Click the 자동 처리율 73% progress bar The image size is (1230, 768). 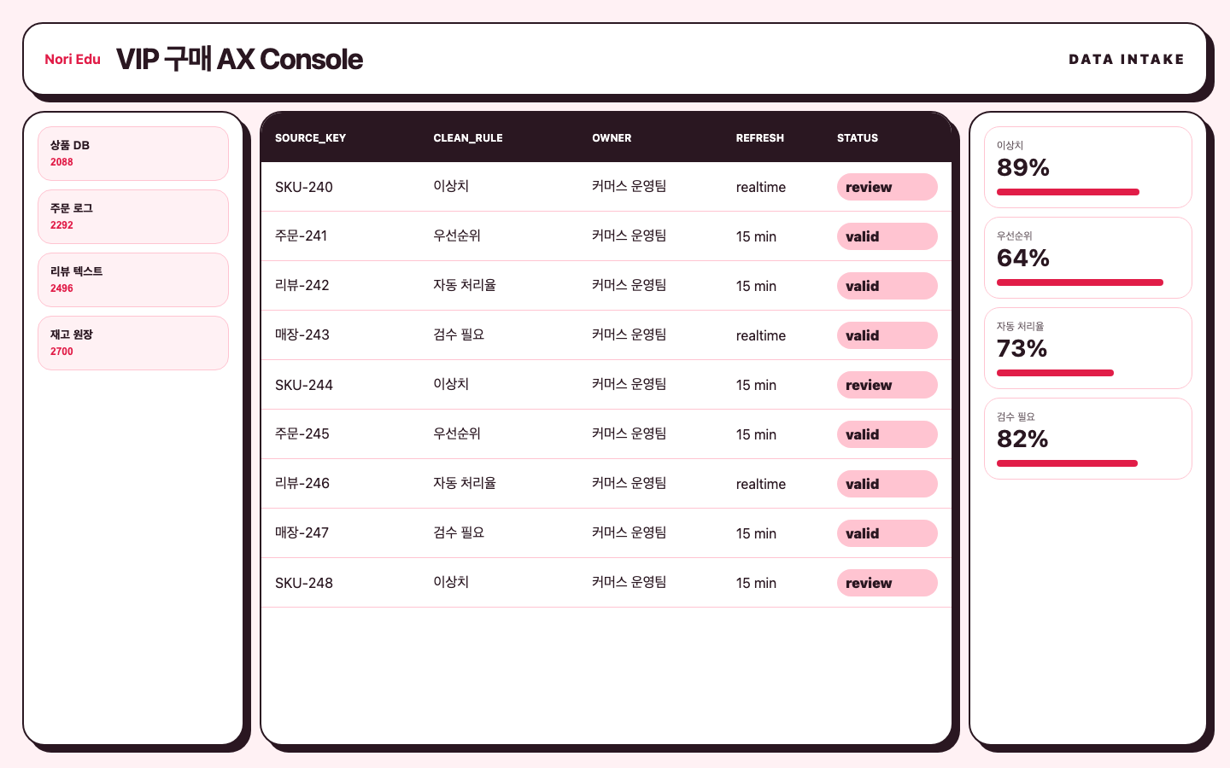(1055, 373)
